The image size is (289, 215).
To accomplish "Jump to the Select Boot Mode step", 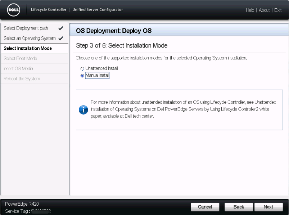I will (x=20, y=58).
